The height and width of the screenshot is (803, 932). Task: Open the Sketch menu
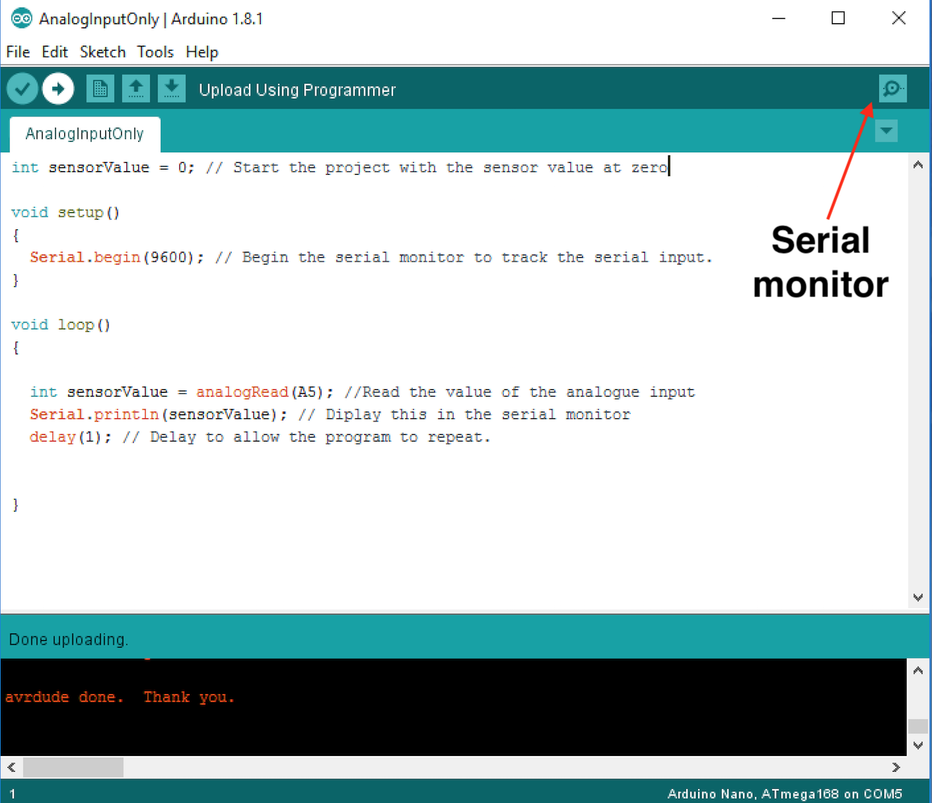(102, 52)
